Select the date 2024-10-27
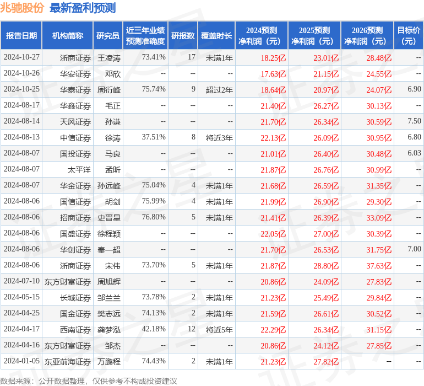The width and height of the screenshot is (424, 386). pyautogui.click(x=21, y=57)
